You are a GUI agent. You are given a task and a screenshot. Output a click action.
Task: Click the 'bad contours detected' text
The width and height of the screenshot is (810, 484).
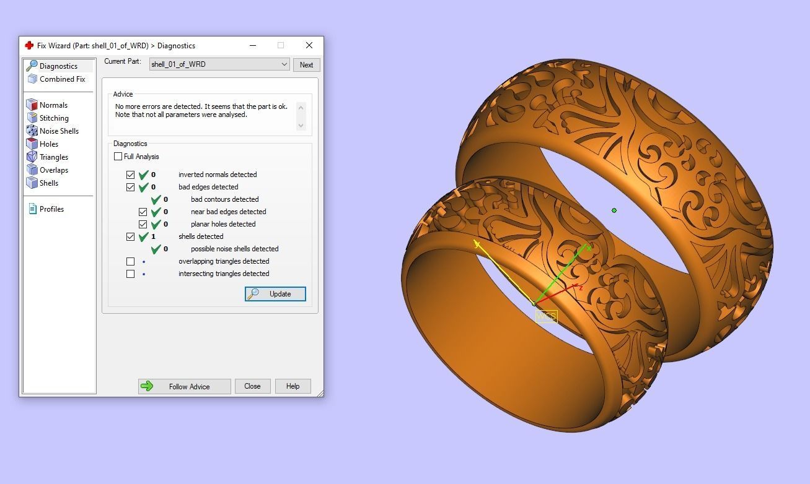pos(225,199)
